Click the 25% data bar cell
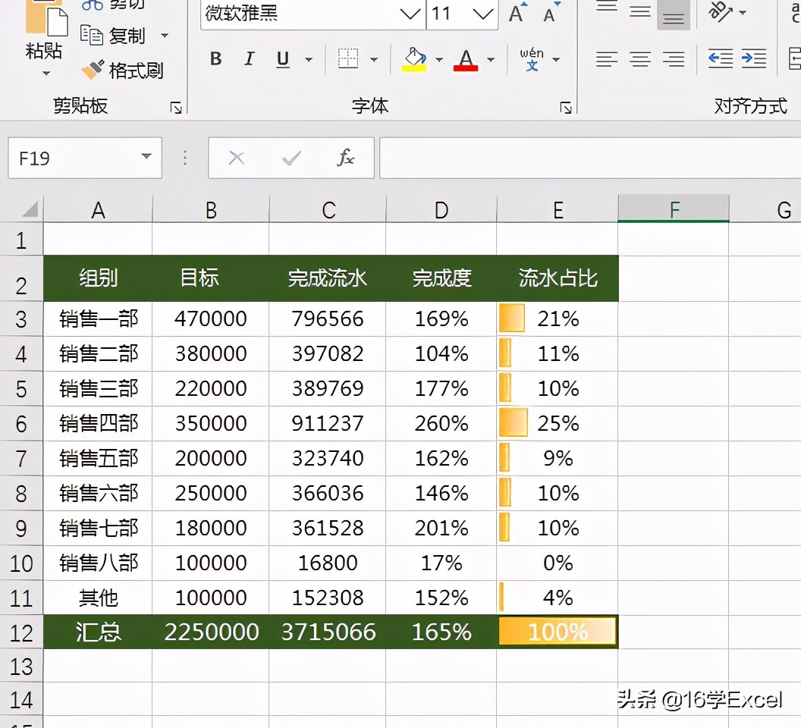The height and width of the screenshot is (728, 801). point(558,423)
